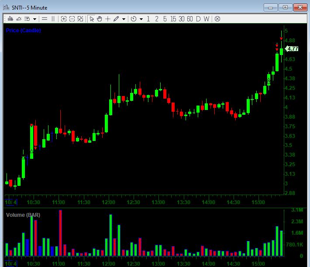This screenshot has width=310, height=267.
Task: Maximize the SNTI chart window
Action: pyautogui.click(x=285, y=7)
